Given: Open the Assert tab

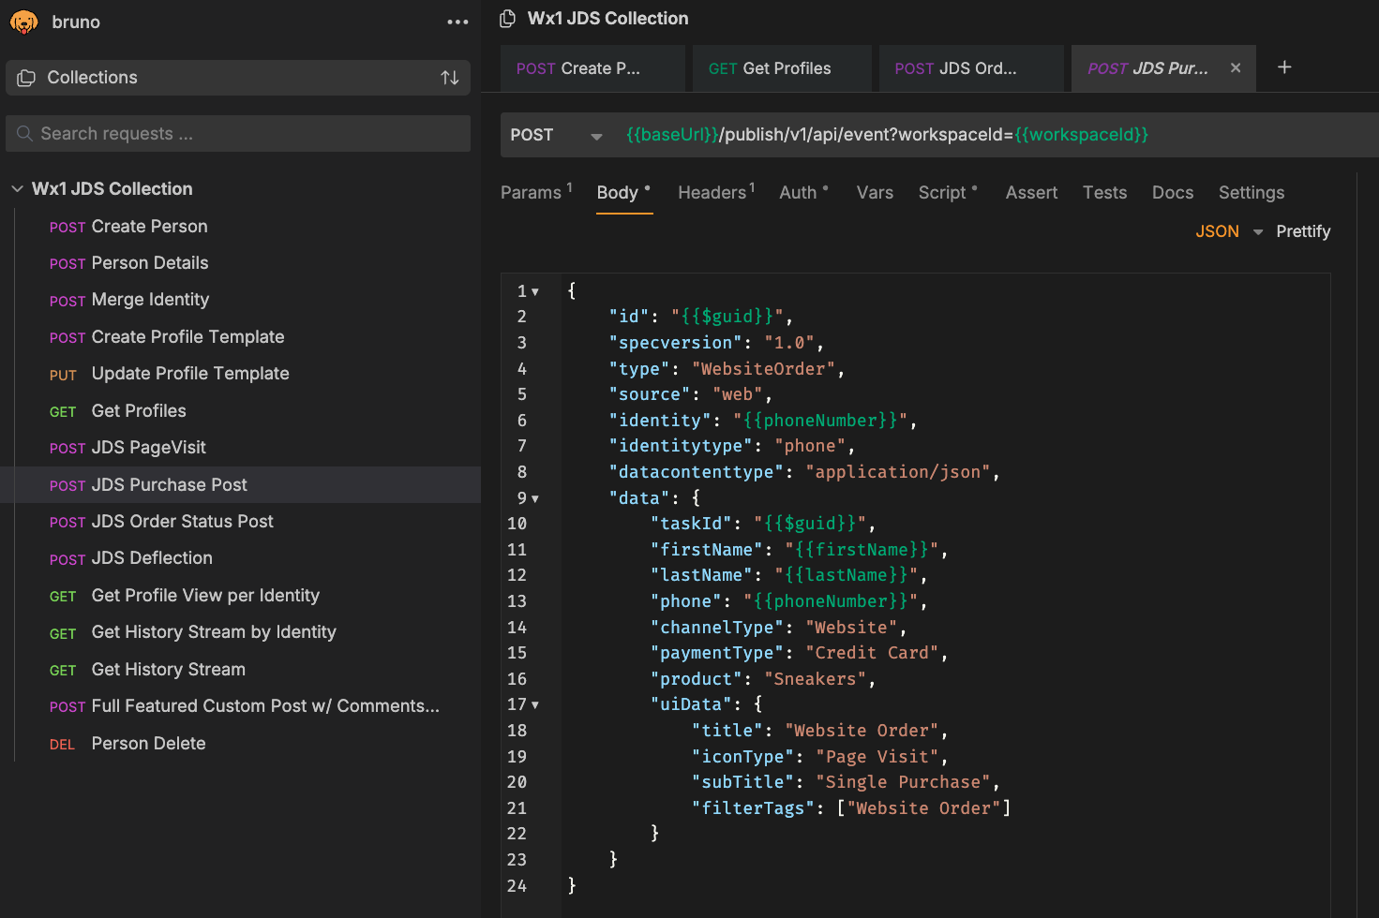Looking at the screenshot, I should pos(1031,192).
